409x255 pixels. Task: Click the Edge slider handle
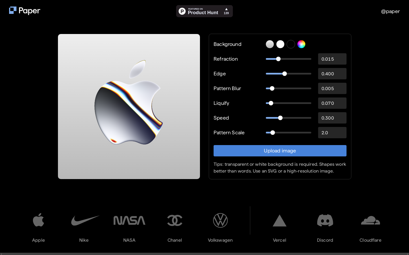[x=285, y=74]
